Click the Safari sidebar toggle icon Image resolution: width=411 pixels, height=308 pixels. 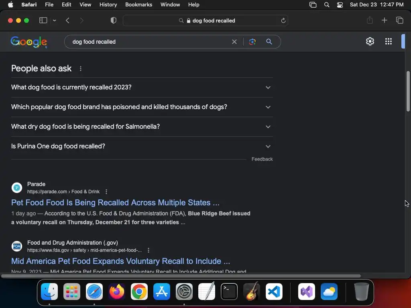click(x=43, y=20)
